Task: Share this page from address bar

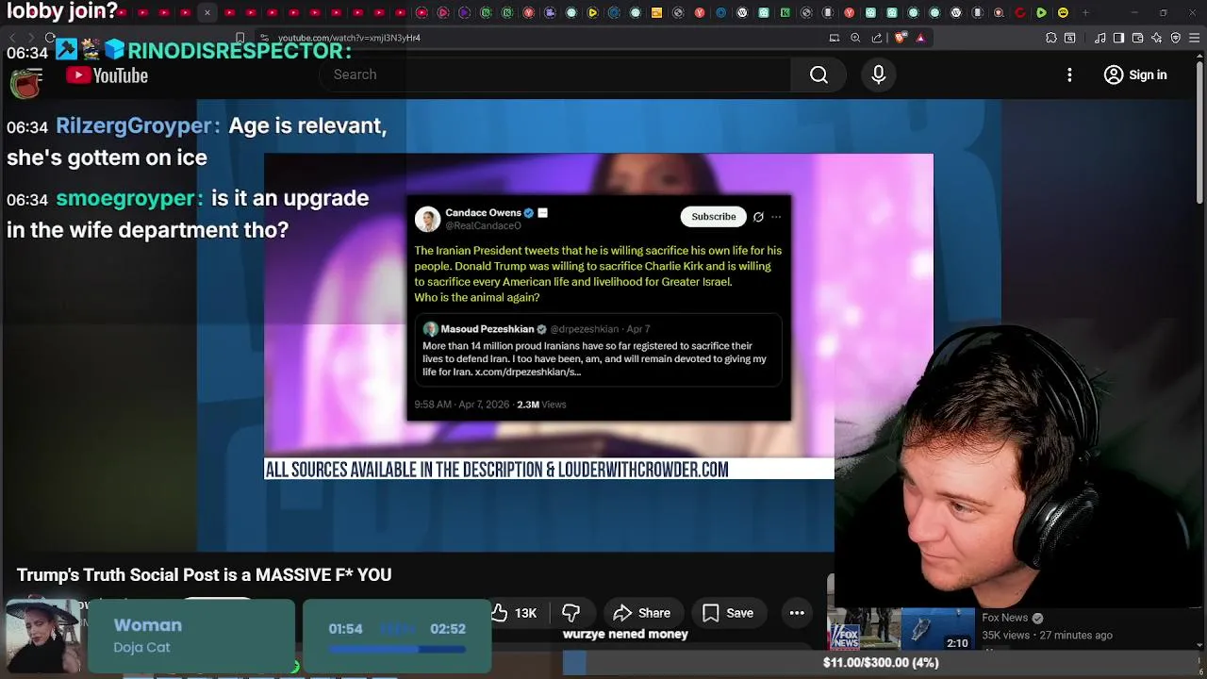Action: pyautogui.click(x=877, y=38)
